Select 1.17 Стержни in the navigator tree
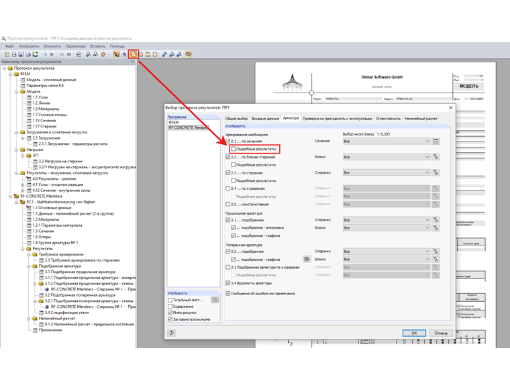This screenshot has height=383, width=510. (44, 127)
